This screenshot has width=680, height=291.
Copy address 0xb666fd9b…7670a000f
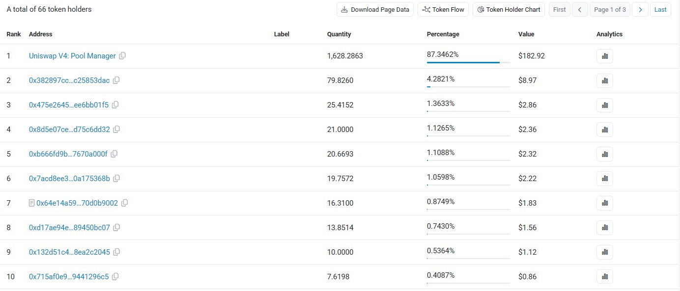click(114, 154)
